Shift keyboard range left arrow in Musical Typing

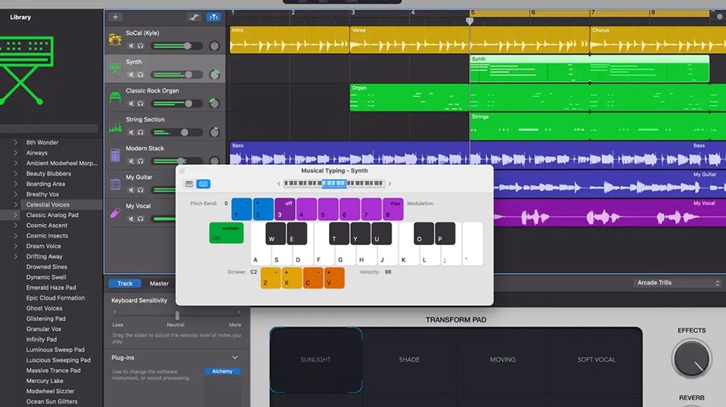coord(279,184)
